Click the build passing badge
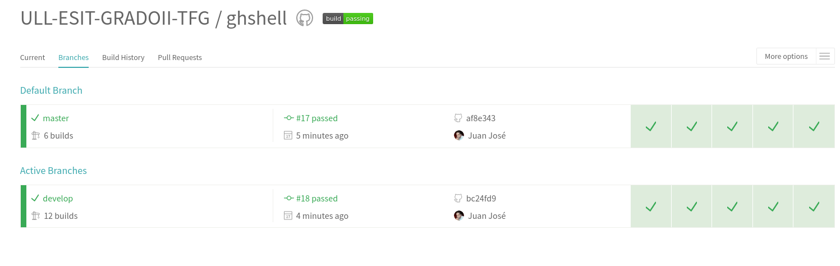 pos(348,19)
